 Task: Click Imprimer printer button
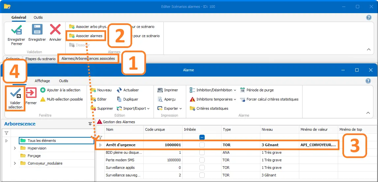[x=168, y=90]
